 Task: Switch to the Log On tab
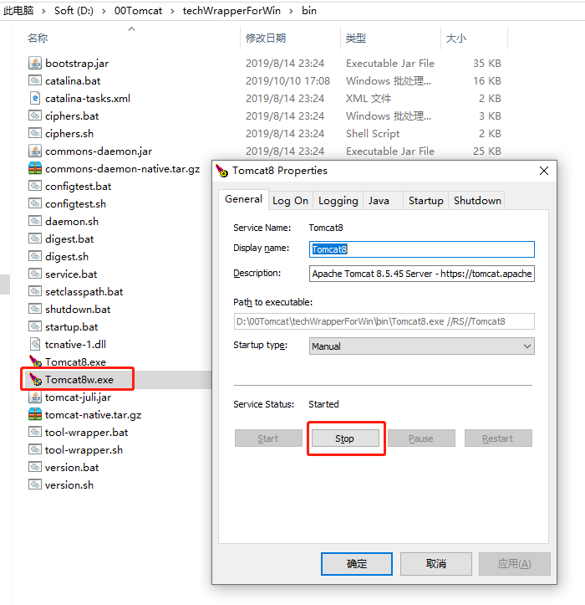pos(290,201)
